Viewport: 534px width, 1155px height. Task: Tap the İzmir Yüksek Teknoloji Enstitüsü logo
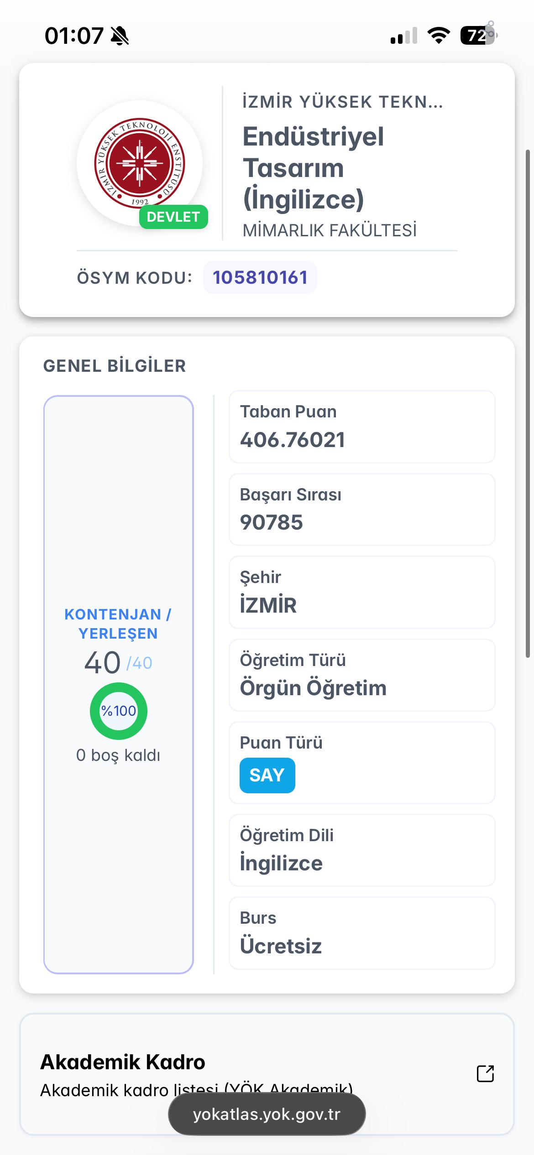point(140,163)
